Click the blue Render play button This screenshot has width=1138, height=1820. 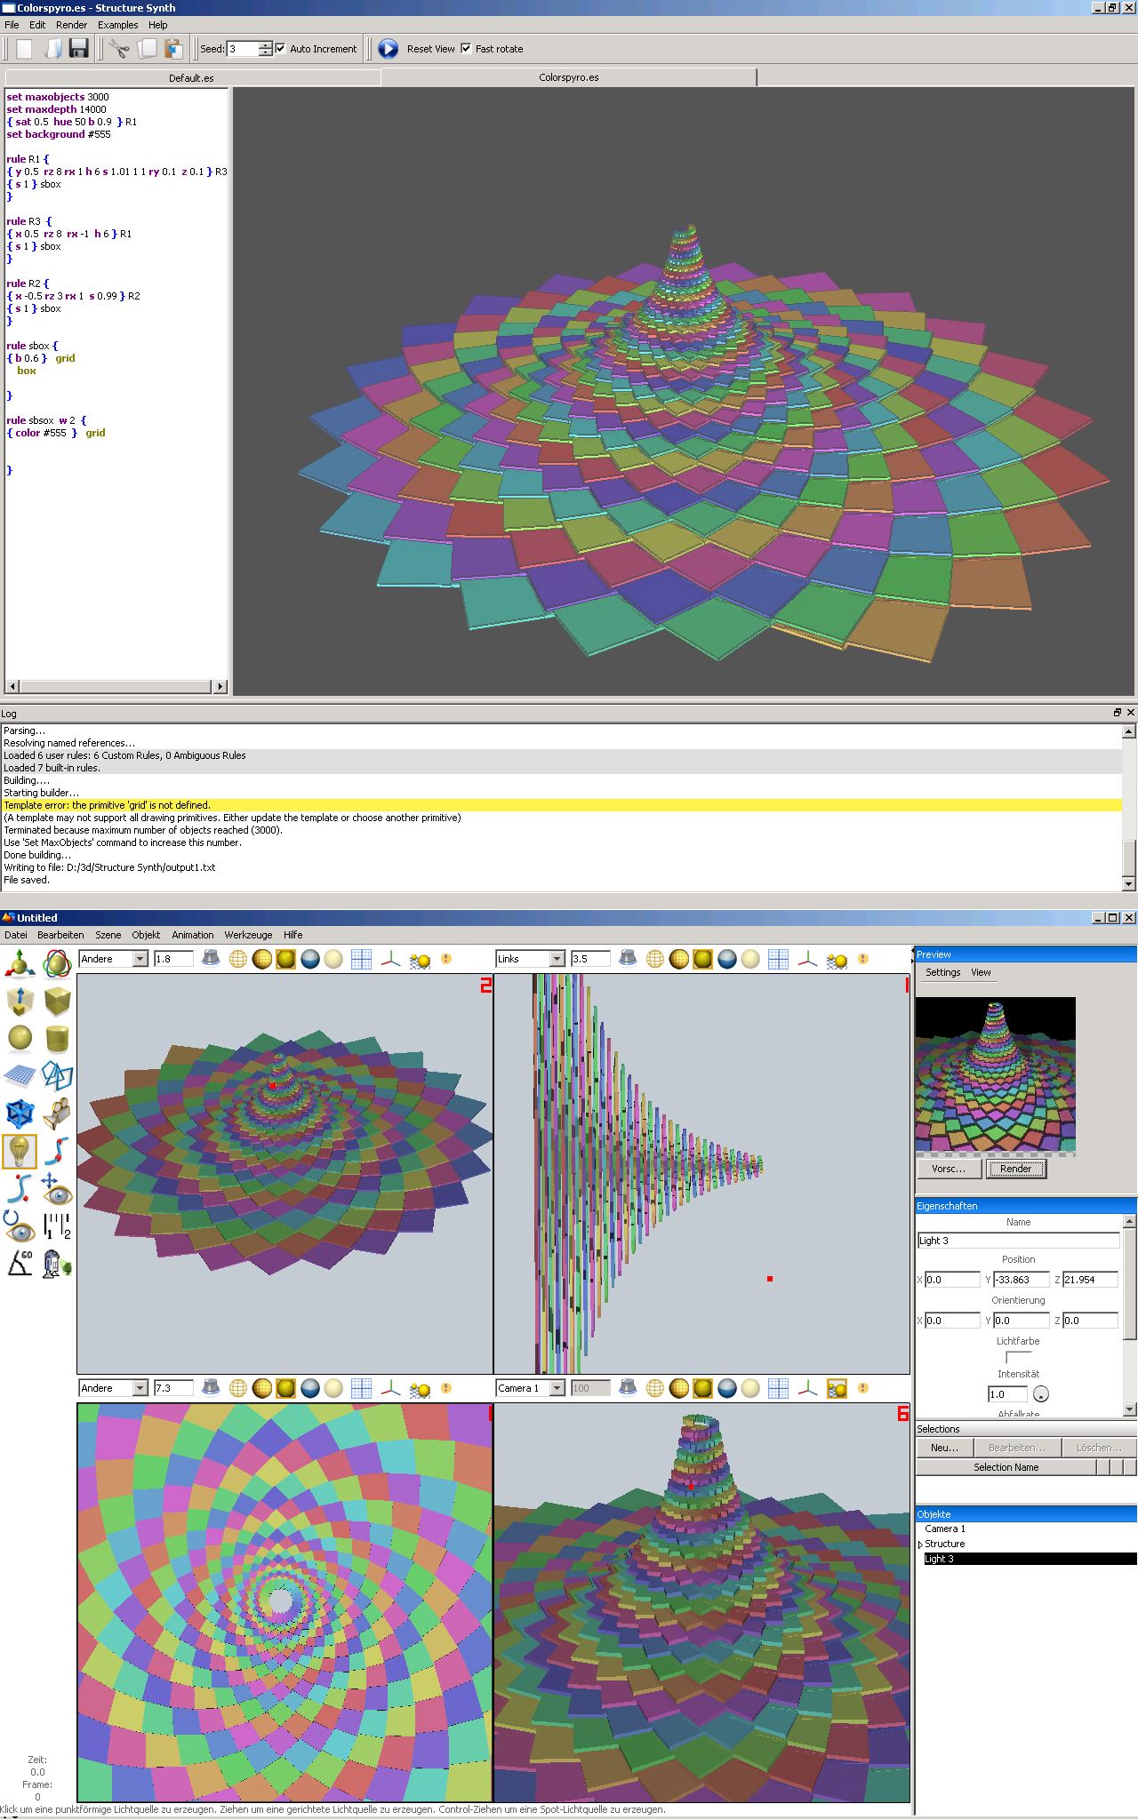(x=389, y=49)
